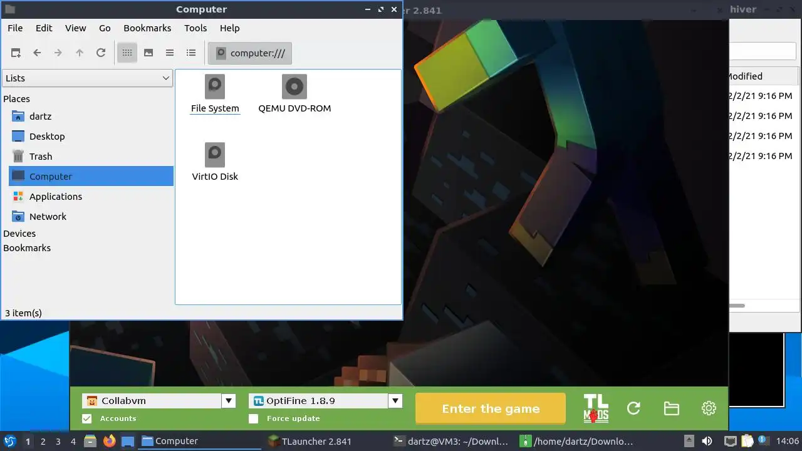Switch to the TLauncher 2.841 taskbar entry
The width and height of the screenshot is (802, 451).
pos(325,442)
